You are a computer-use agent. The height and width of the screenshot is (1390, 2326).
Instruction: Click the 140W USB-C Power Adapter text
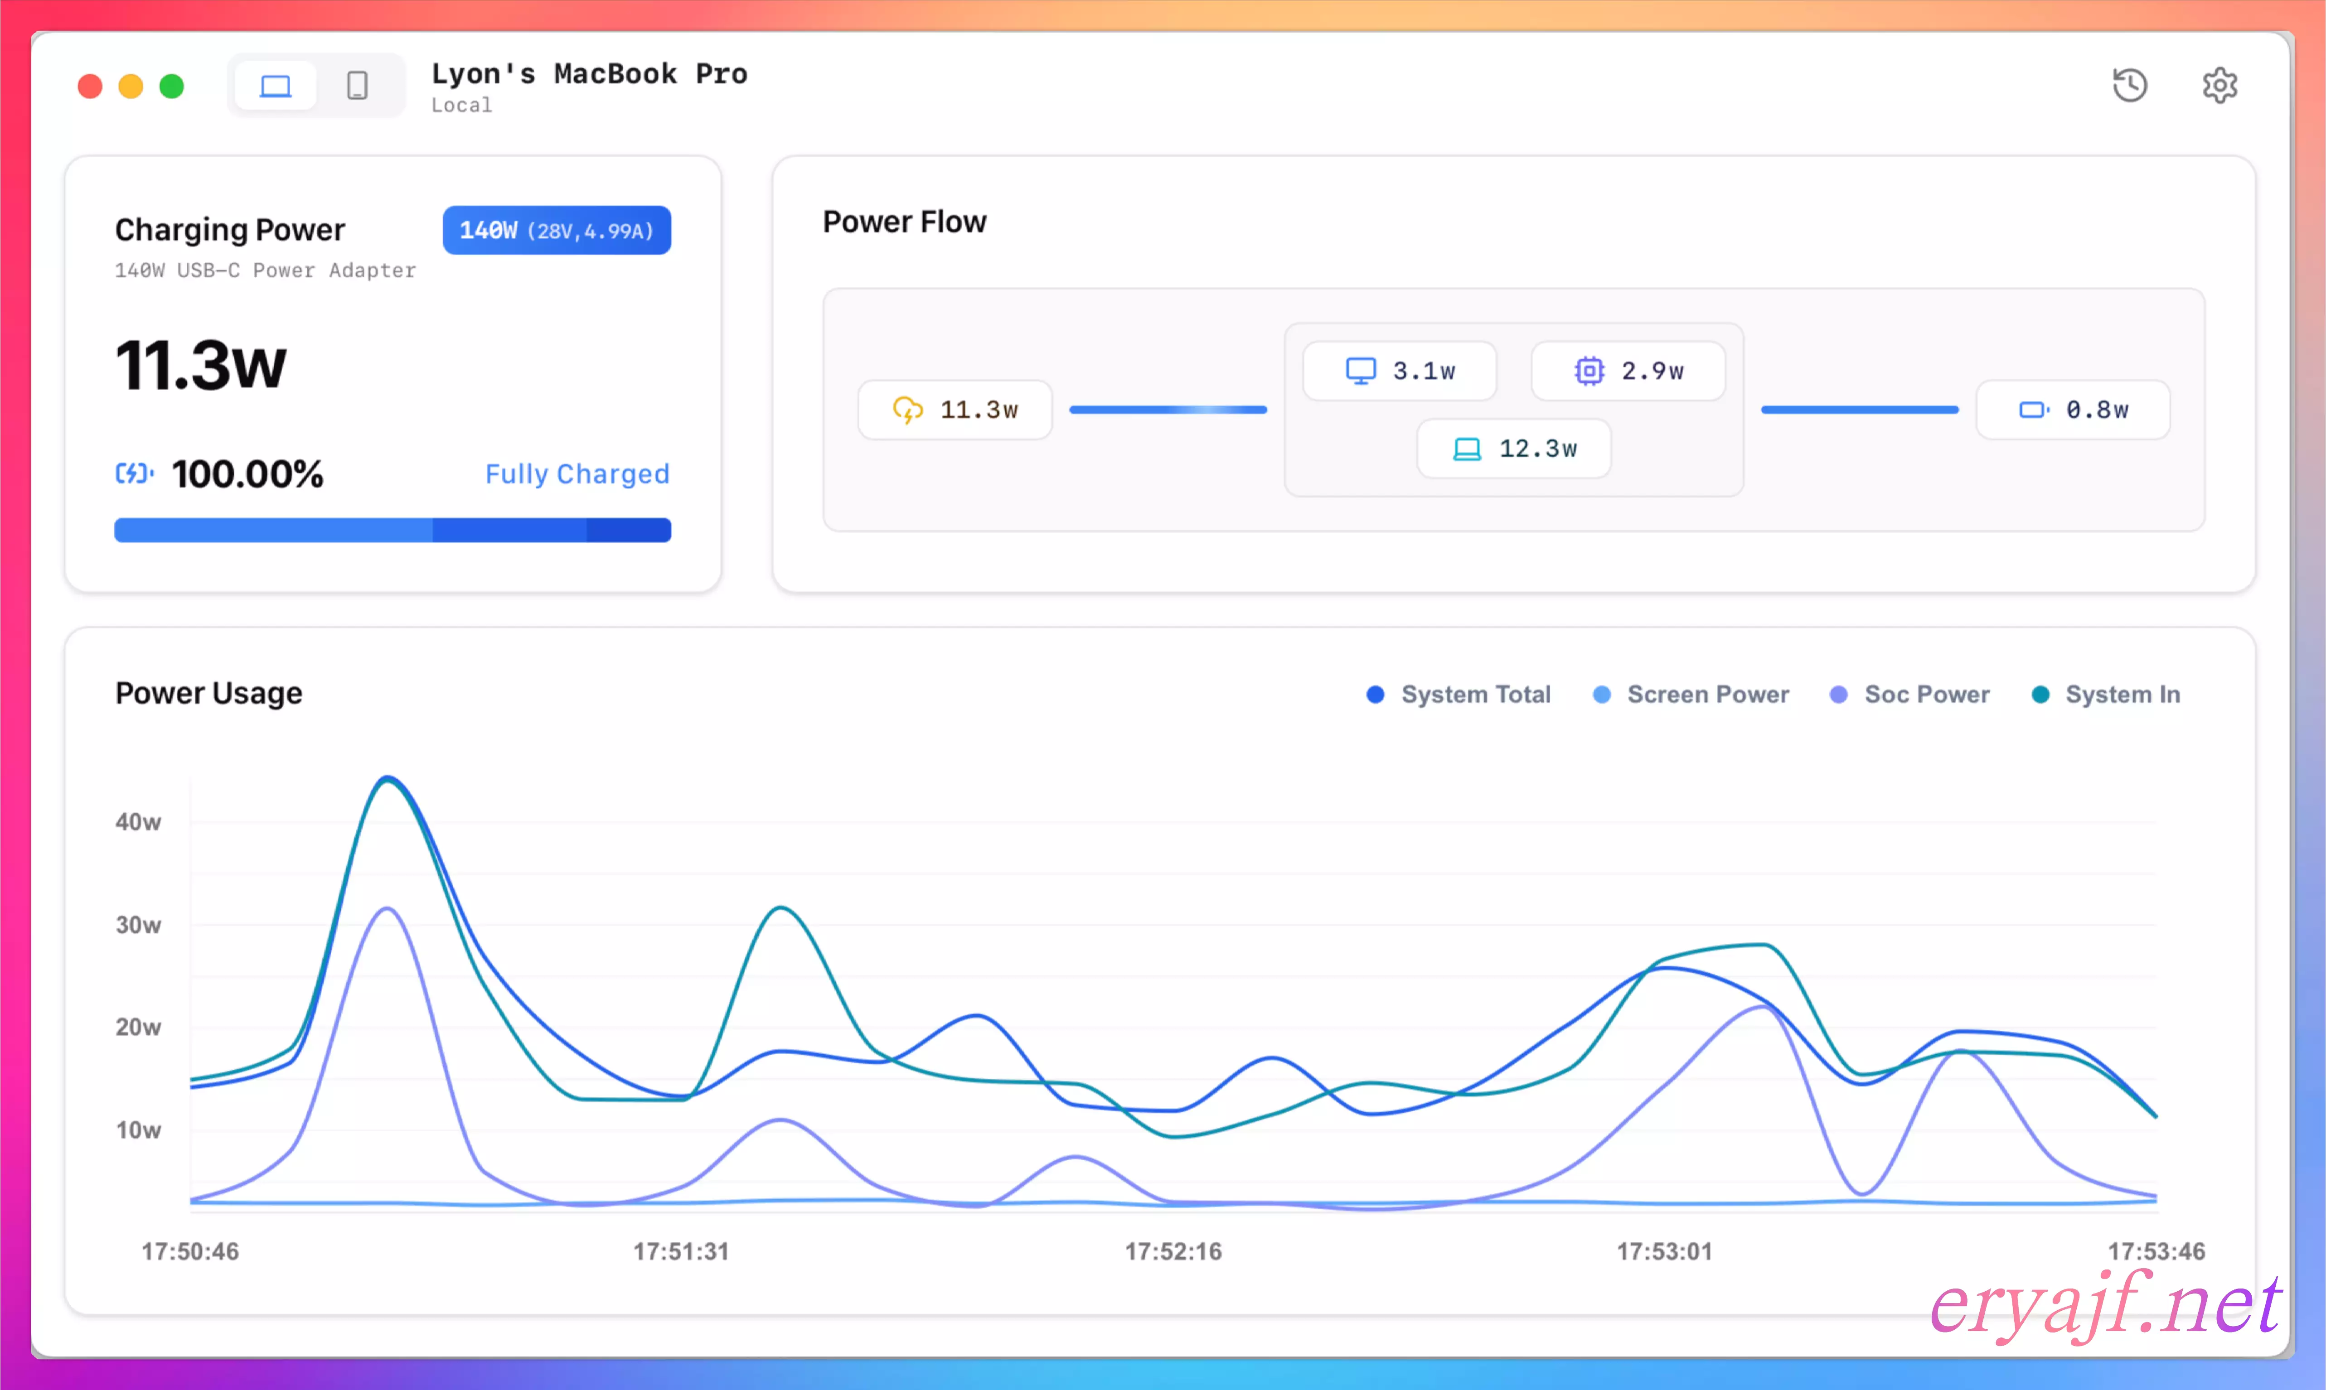click(265, 270)
